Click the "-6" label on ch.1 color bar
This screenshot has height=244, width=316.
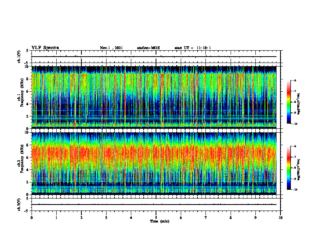point(294,80)
